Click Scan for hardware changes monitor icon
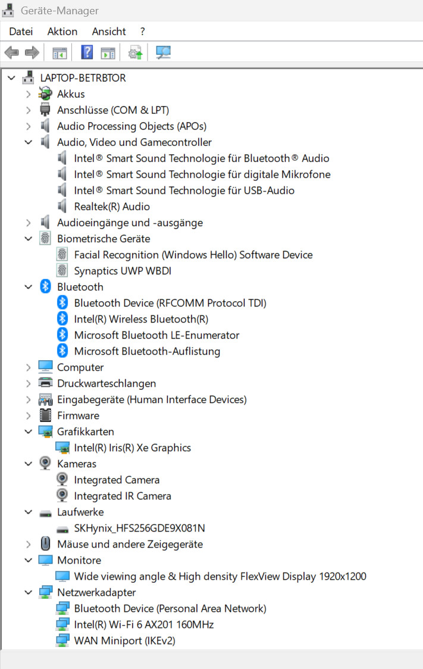 click(163, 52)
